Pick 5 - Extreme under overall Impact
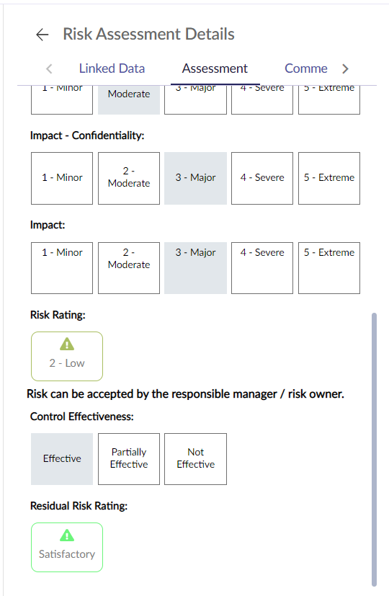 tap(329, 268)
